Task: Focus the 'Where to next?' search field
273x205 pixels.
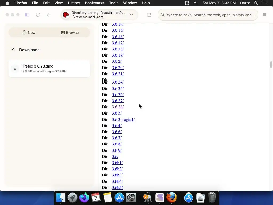Action: 208,15
